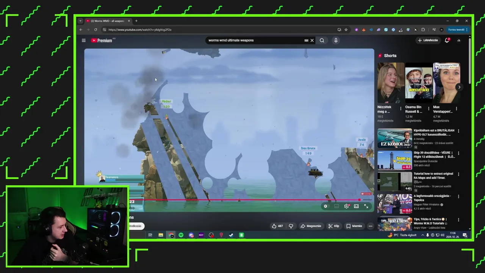Switch to theater mode
Screen dimensions: 485x273
click(x=356, y=206)
